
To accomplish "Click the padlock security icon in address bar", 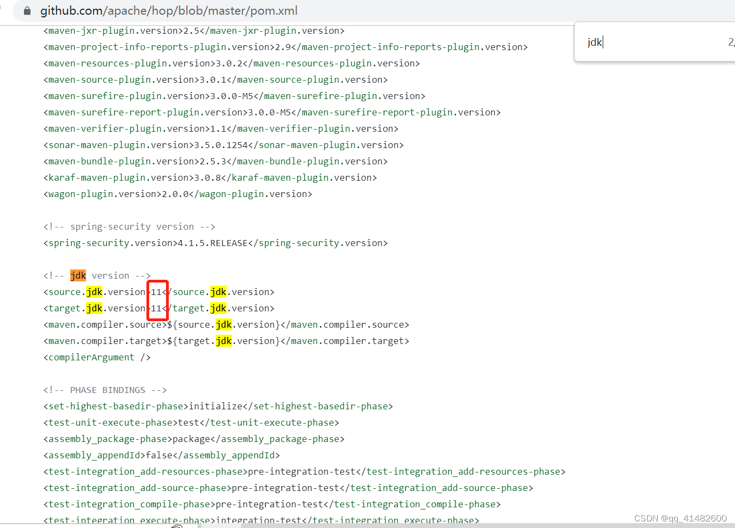I will pos(27,10).
